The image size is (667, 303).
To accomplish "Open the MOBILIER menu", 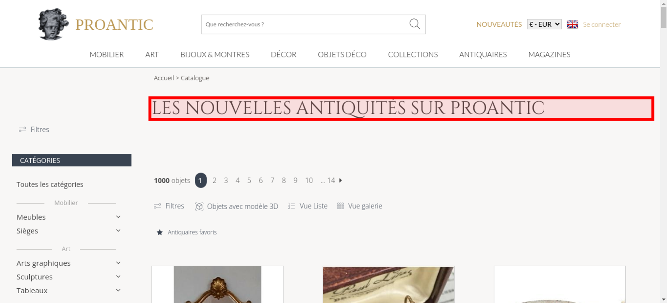I will [107, 54].
